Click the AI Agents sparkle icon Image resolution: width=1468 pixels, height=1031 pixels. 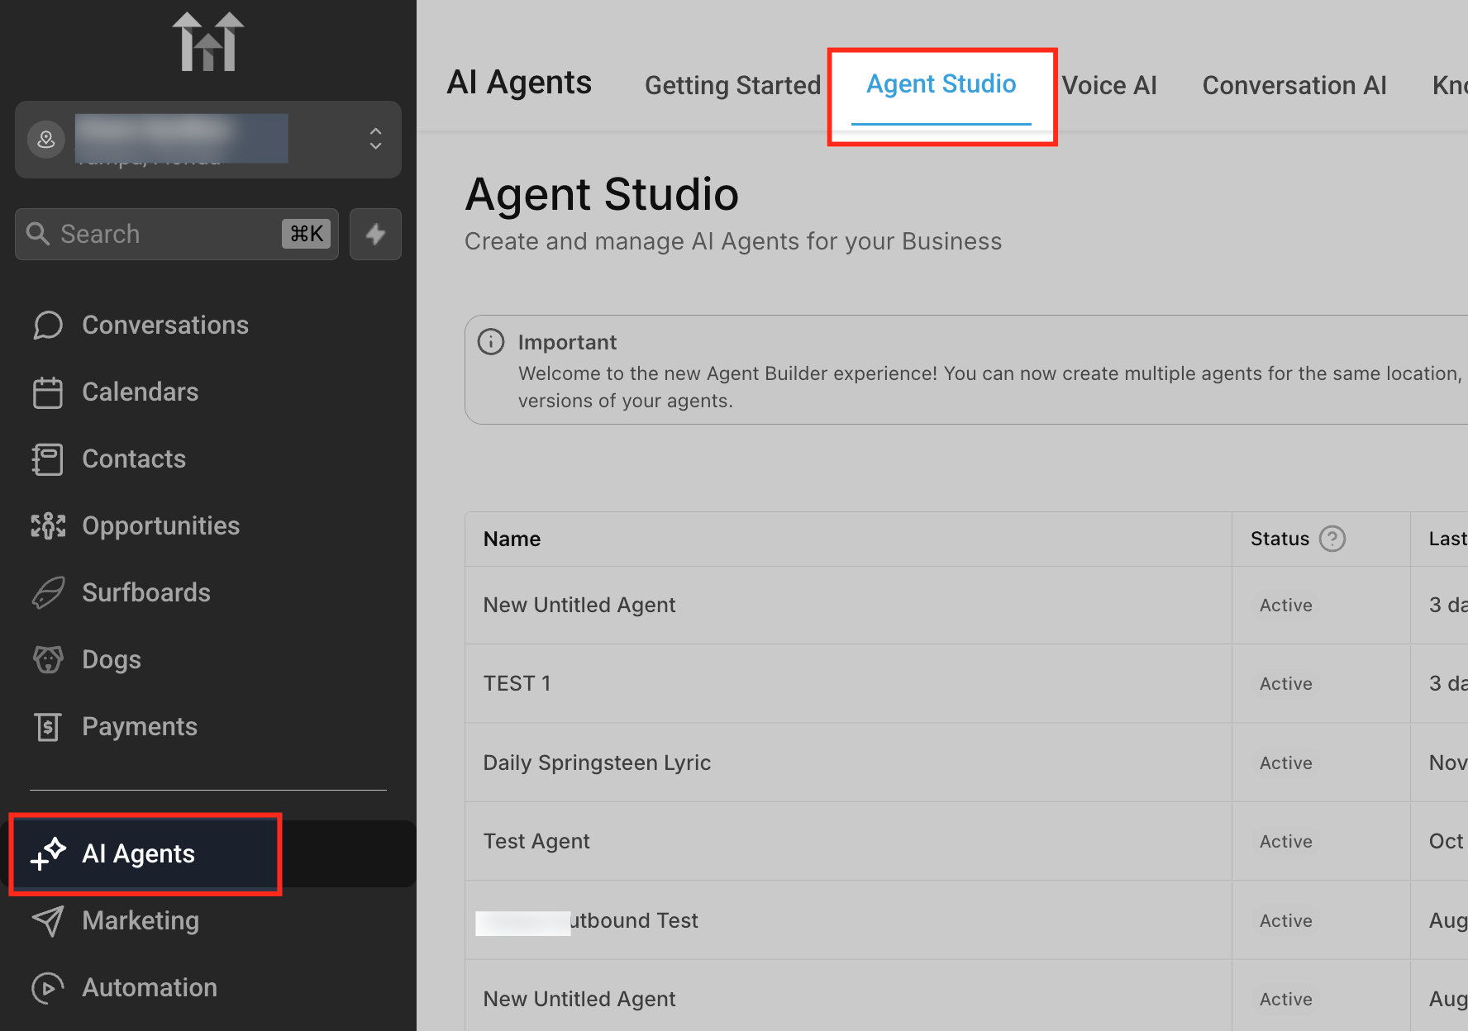click(48, 853)
